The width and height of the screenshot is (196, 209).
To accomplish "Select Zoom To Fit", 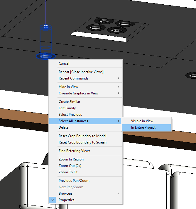I will pyautogui.click(x=86, y=172).
